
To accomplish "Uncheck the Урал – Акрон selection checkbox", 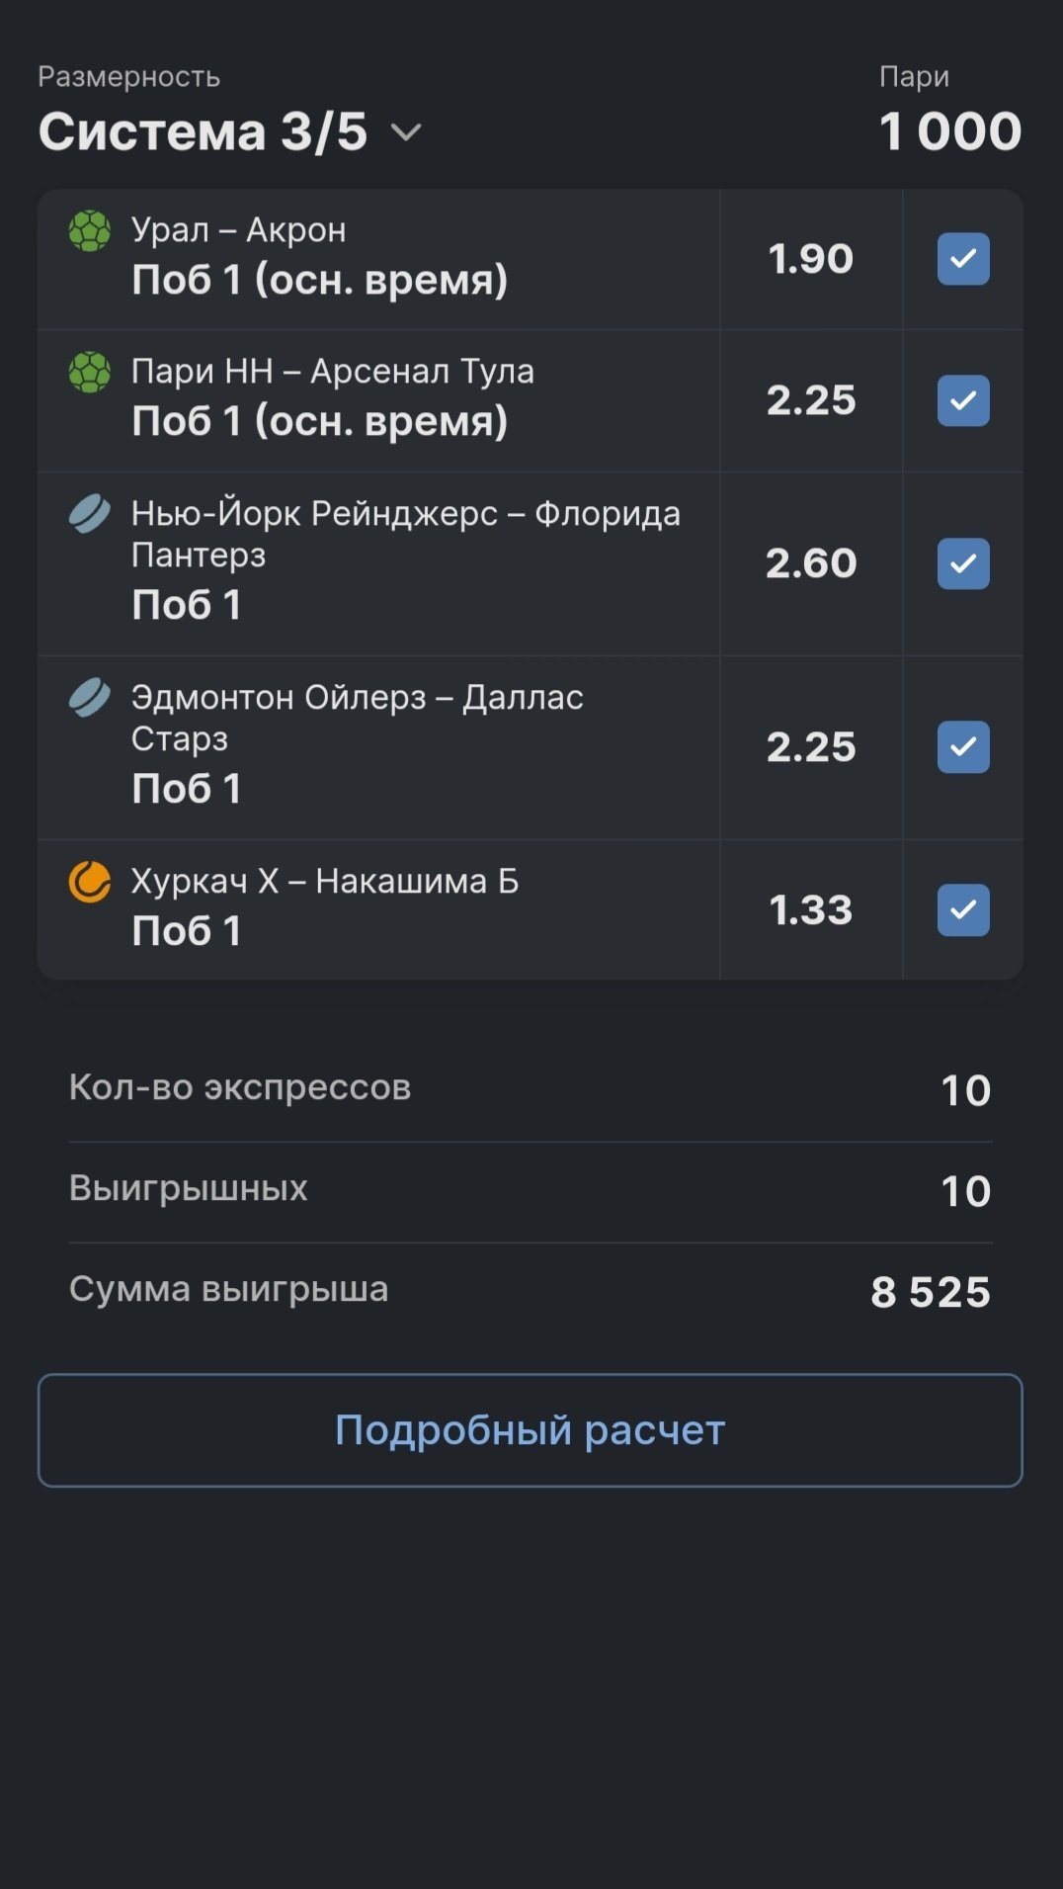I will click(x=963, y=259).
